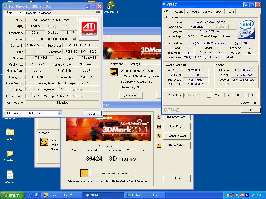Click the 3DMark2001 banner image in score dialog
Image resolution: width=266 pixels, height=199 pixels.
(x=108, y=128)
